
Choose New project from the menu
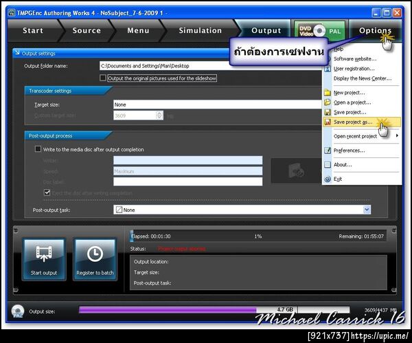[349, 93]
